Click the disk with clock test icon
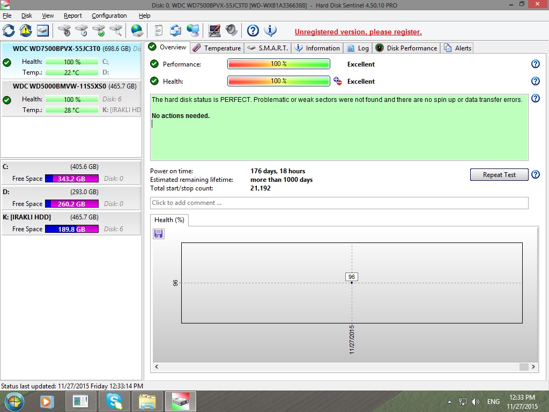The width and height of the screenshot is (549, 412). pos(81,31)
